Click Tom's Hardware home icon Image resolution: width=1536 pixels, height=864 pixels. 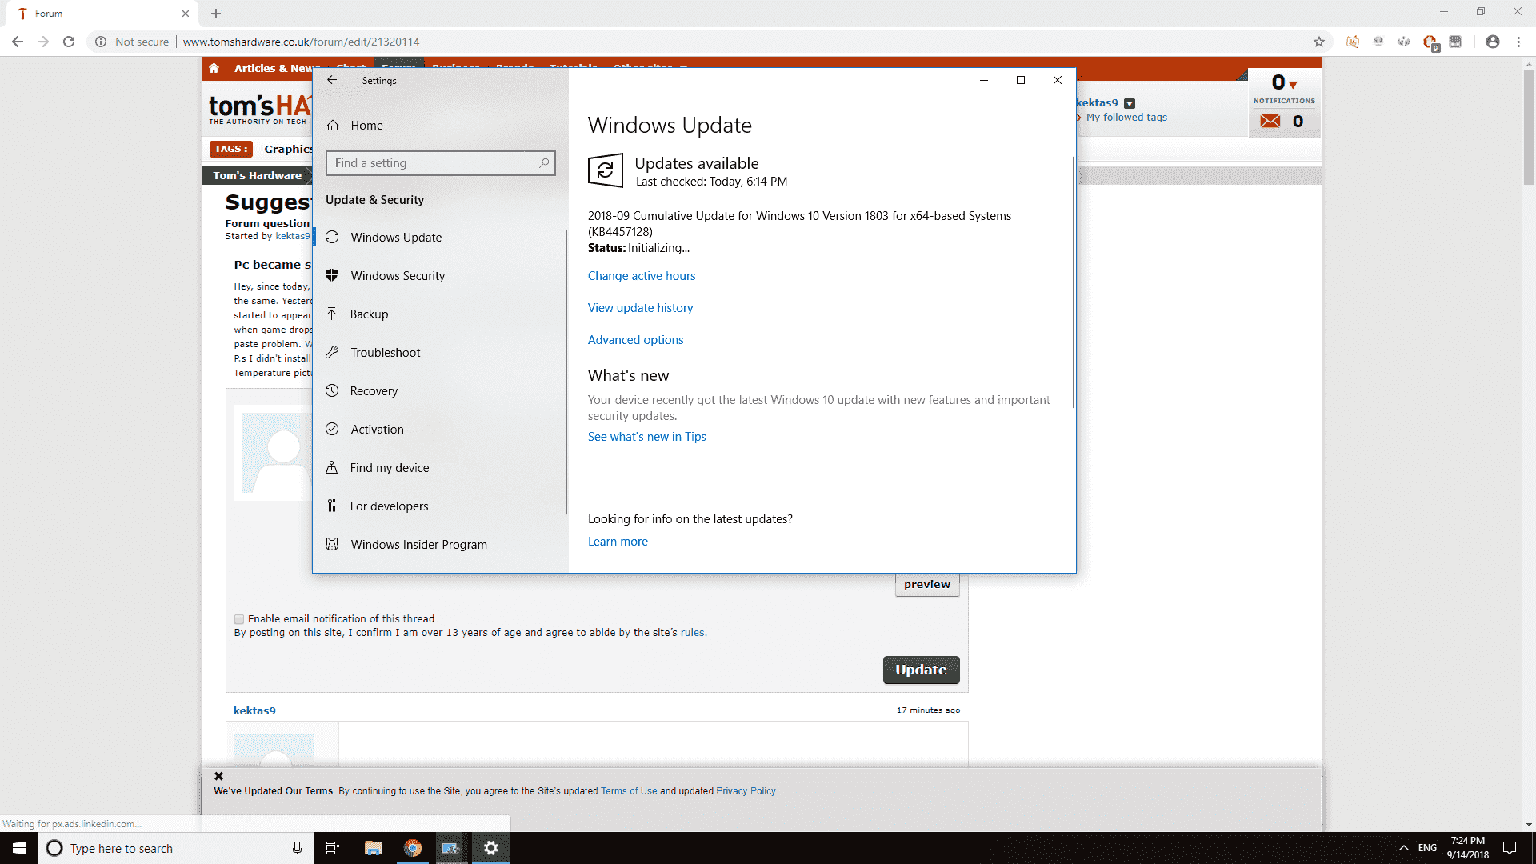(x=214, y=68)
